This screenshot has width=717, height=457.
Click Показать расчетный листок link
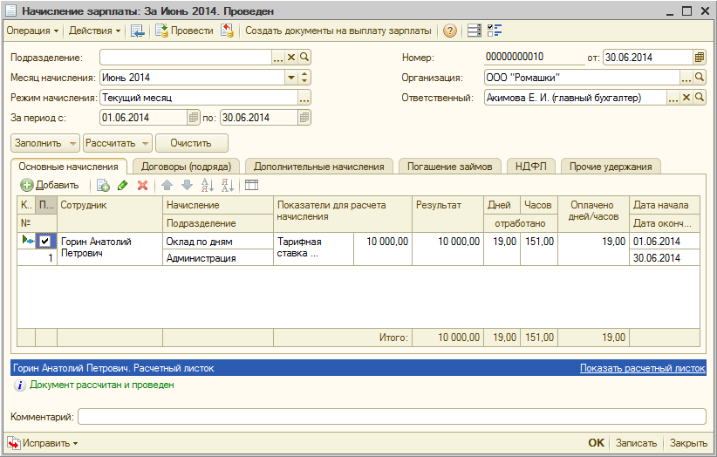pos(643,368)
